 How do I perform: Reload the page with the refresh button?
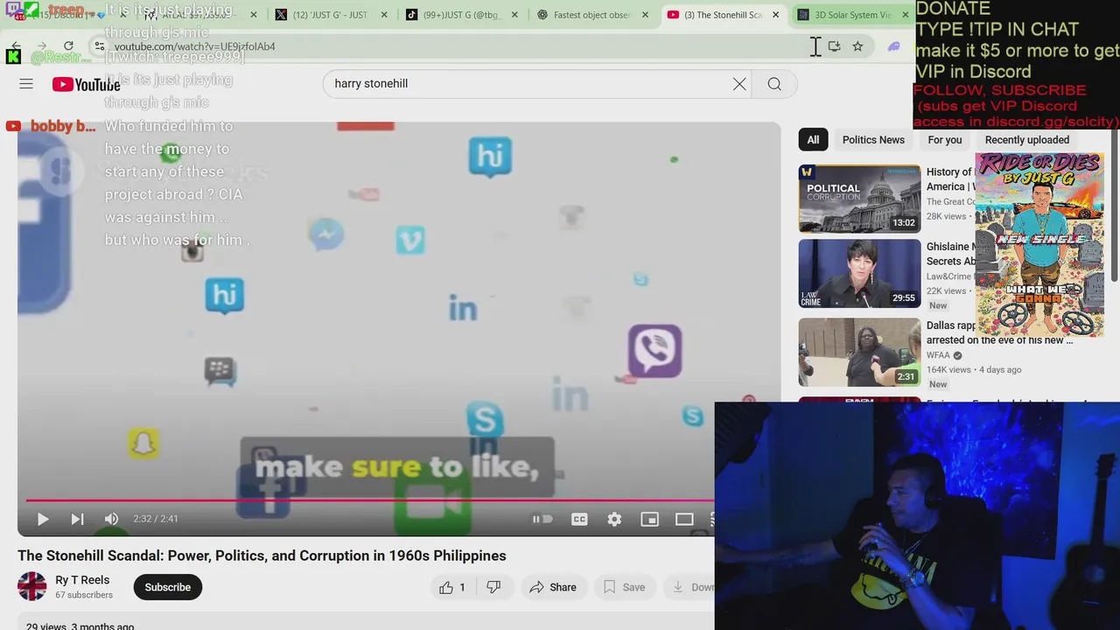68,46
